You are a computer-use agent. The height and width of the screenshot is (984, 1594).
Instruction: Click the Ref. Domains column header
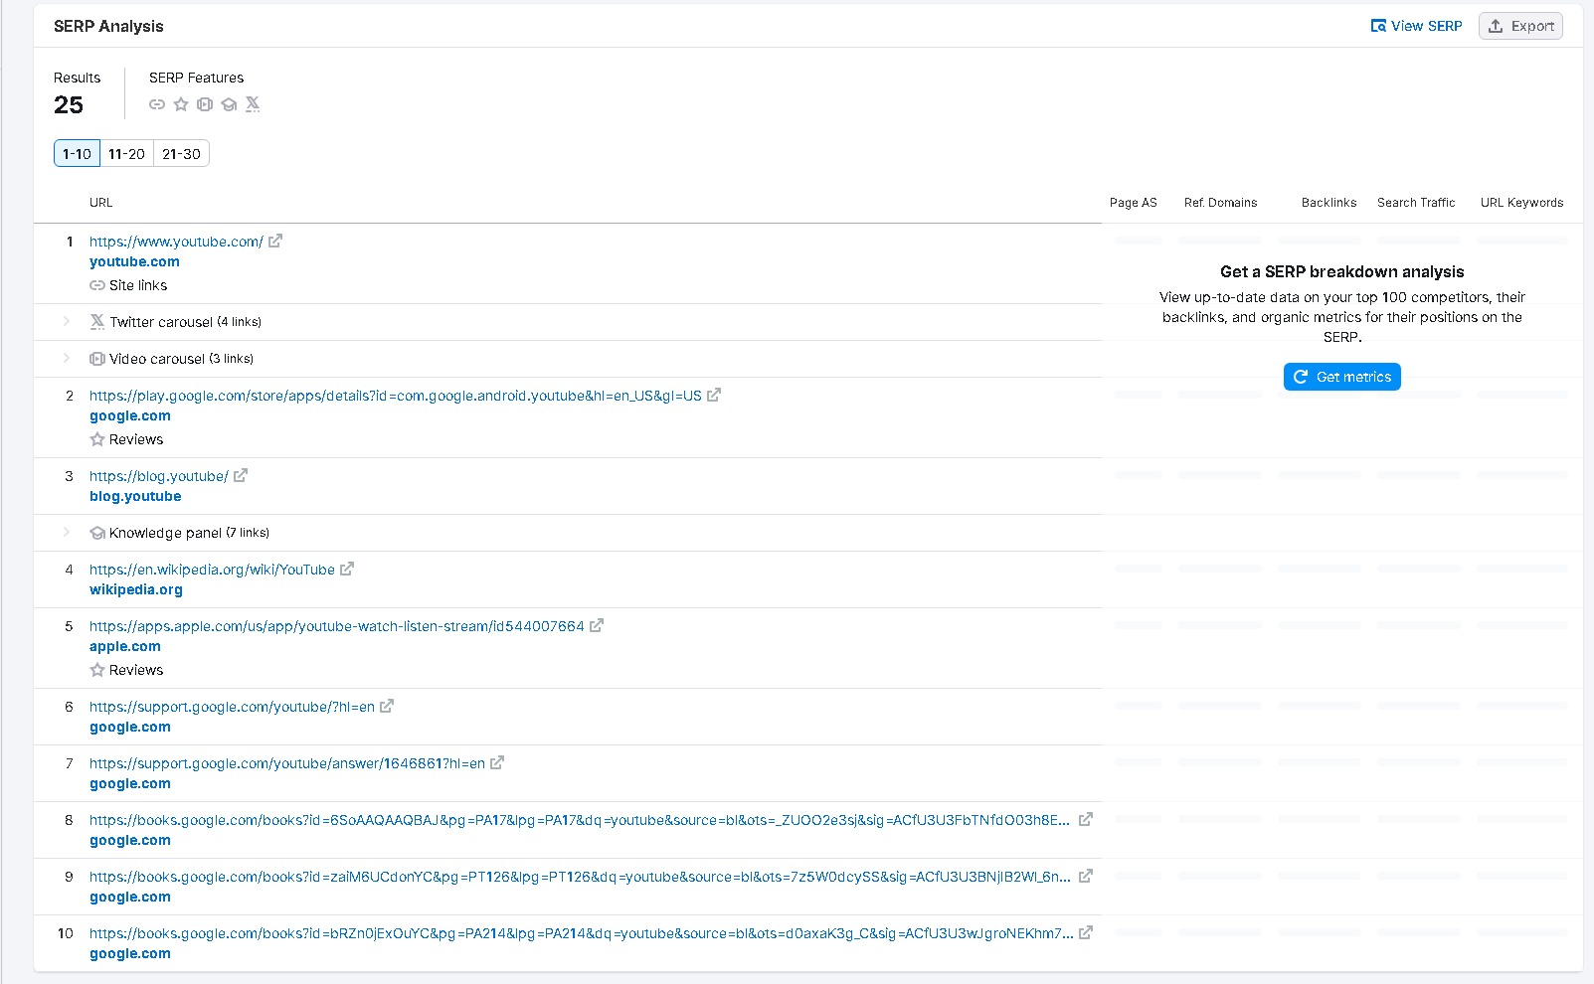(x=1221, y=203)
